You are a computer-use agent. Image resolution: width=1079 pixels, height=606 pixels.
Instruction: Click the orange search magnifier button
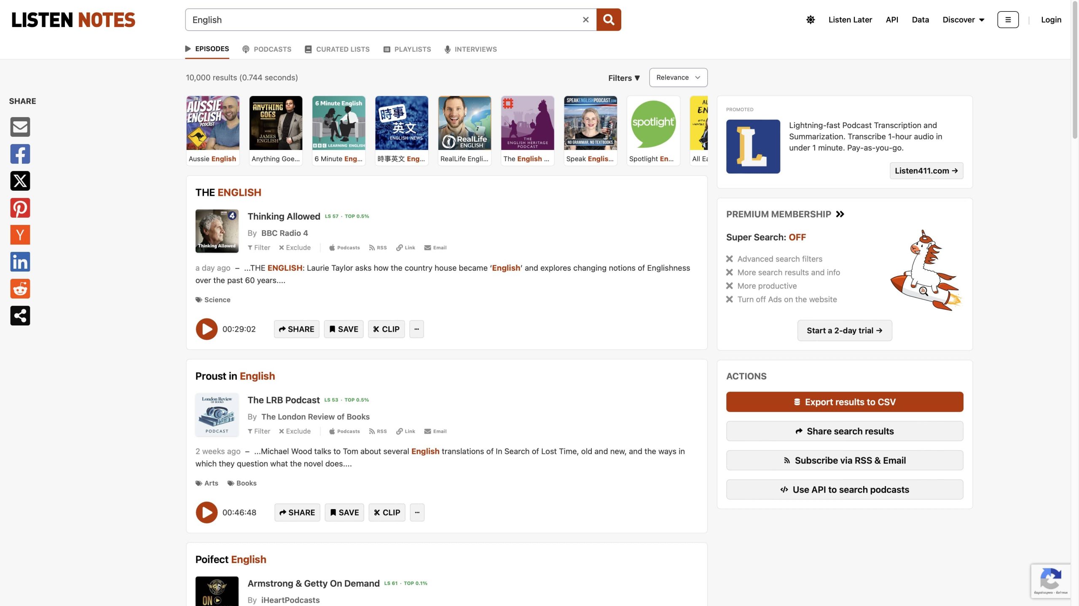[608, 20]
